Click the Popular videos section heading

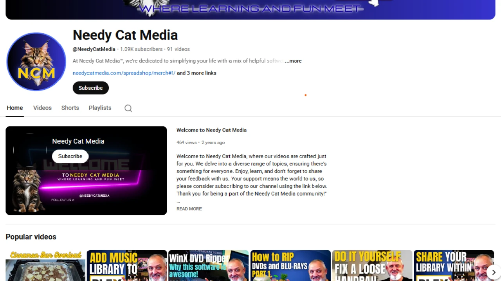(x=31, y=237)
